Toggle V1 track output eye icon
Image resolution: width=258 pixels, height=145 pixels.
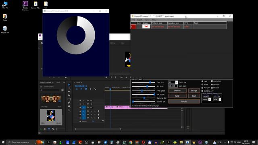(91, 108)
